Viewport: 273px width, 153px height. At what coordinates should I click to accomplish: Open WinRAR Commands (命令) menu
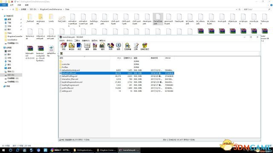tap(70, 40)
